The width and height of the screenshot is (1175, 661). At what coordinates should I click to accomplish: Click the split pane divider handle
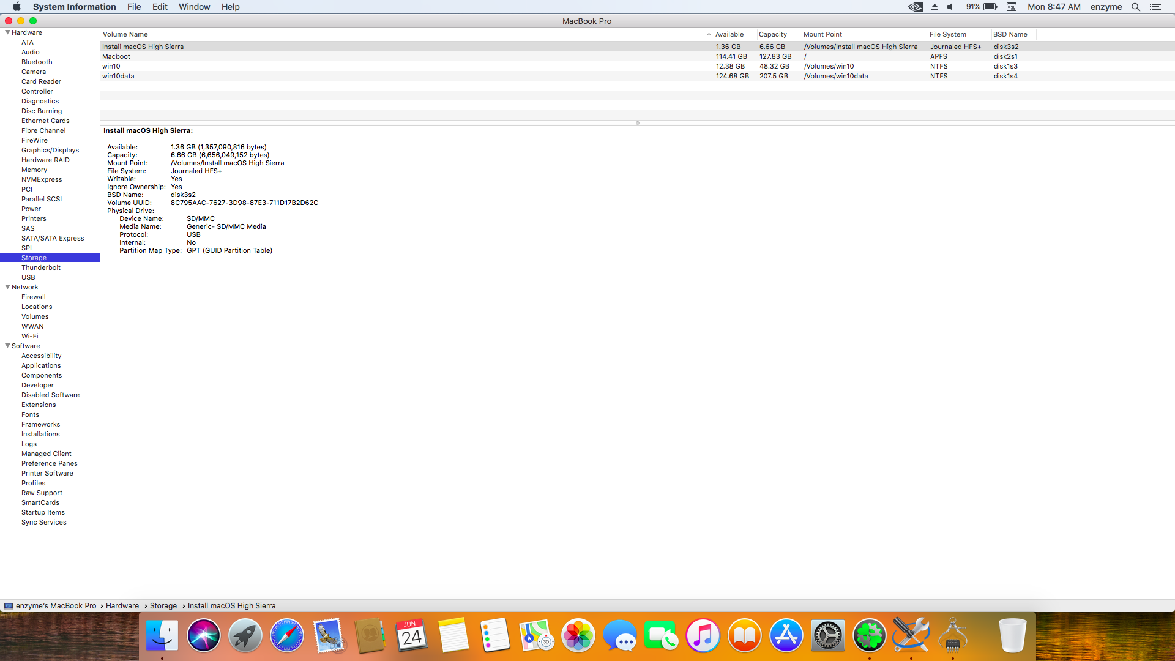pos(637,123)
